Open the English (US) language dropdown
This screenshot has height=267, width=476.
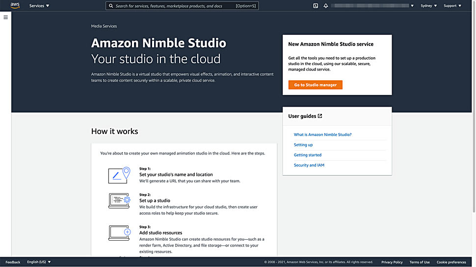pyautogui.click(x=39, y=262)
